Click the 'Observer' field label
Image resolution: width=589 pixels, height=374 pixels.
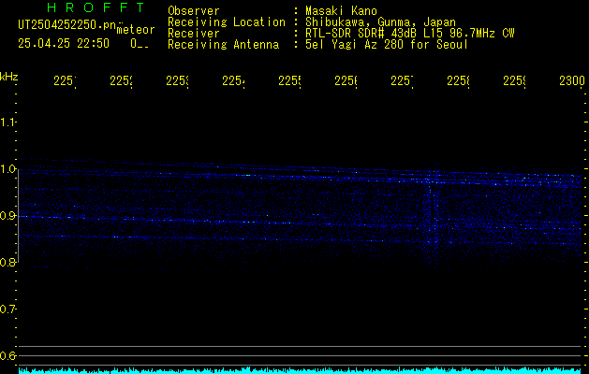point(194,11)
